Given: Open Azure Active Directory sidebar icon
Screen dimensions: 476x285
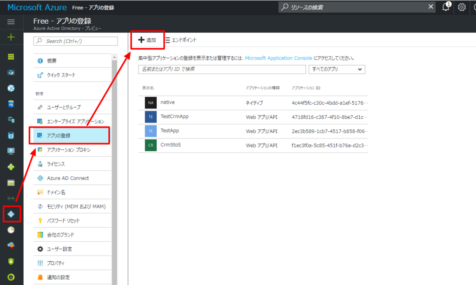Looking at the screenshot, I should 11,214.
